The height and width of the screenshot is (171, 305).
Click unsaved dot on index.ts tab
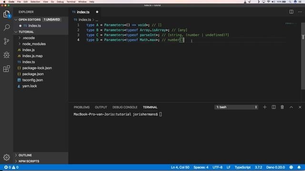point(97,12)
